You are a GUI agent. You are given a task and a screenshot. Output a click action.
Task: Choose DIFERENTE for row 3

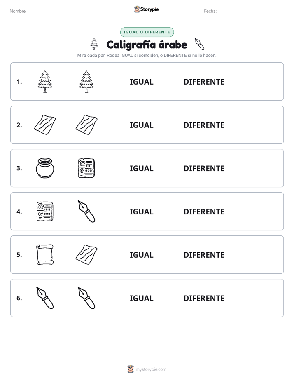204,168
